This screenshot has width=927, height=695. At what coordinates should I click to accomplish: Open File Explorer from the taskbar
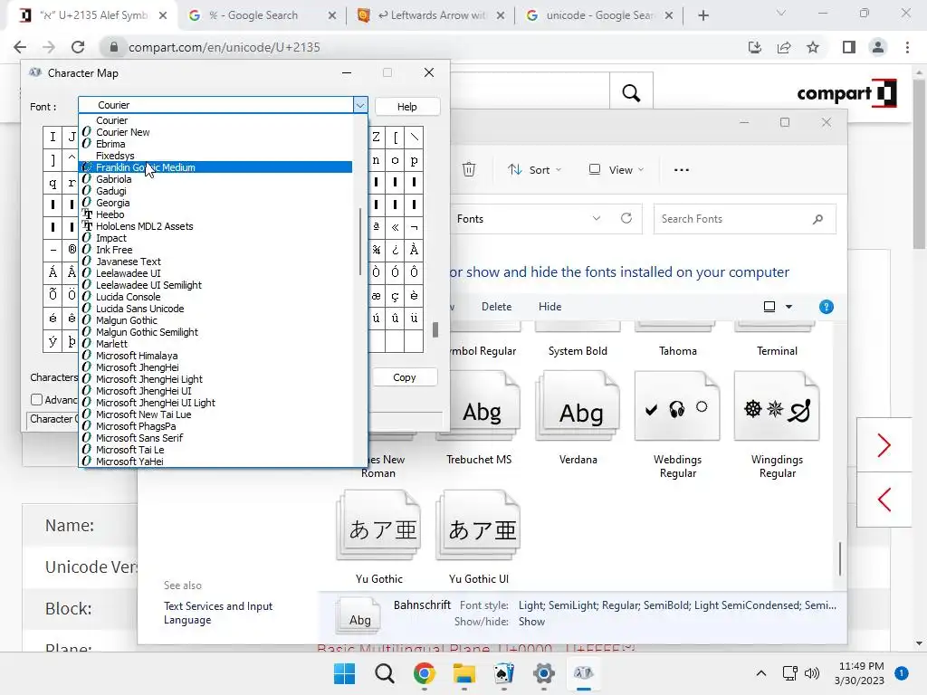pyautogui.click(x=464, y=673)
